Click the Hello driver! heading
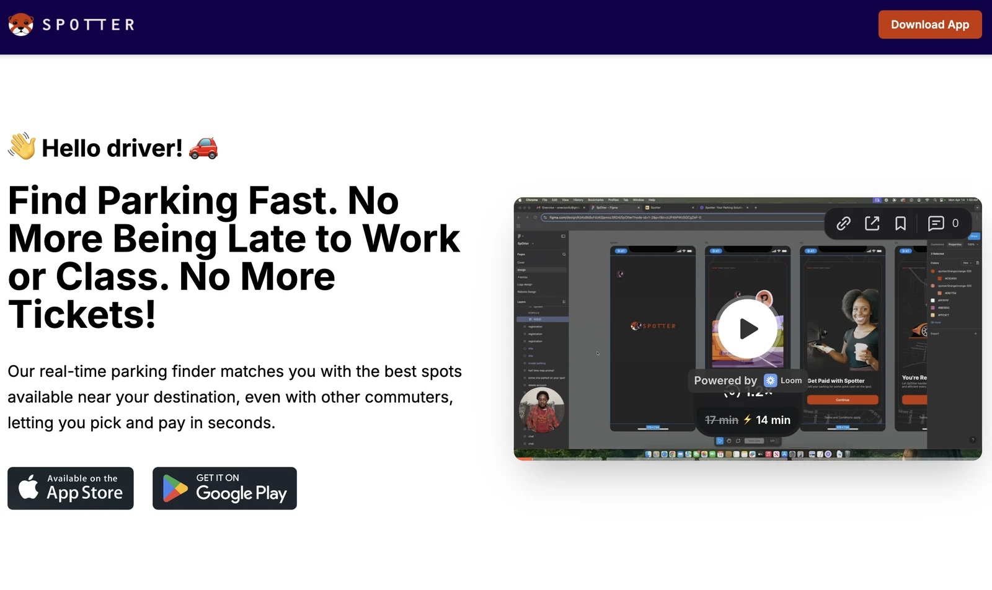 [113, 148]
